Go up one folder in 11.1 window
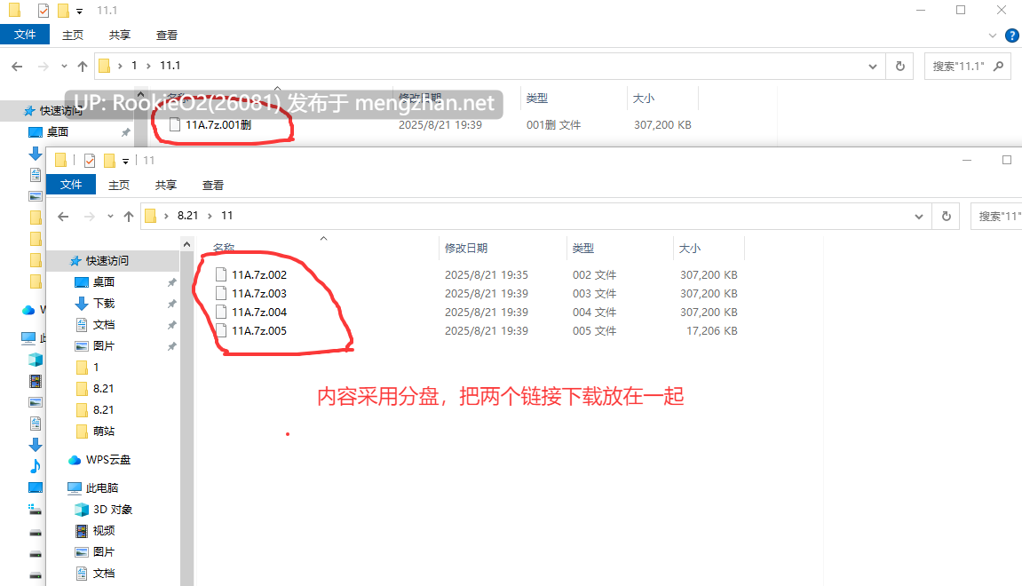Viewport: 1022px width, 586px height. coord(82,66)
